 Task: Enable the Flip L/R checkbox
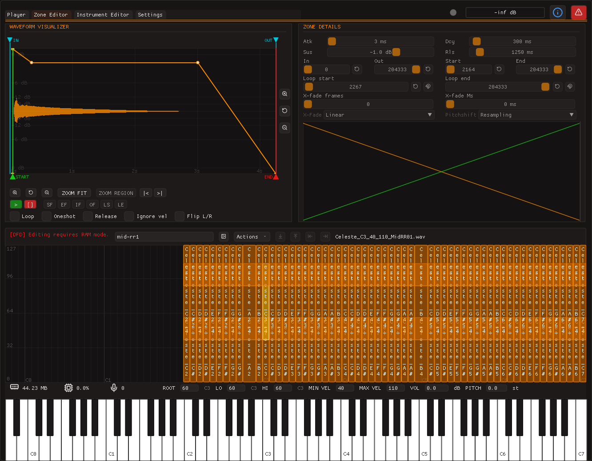point(180,216)
